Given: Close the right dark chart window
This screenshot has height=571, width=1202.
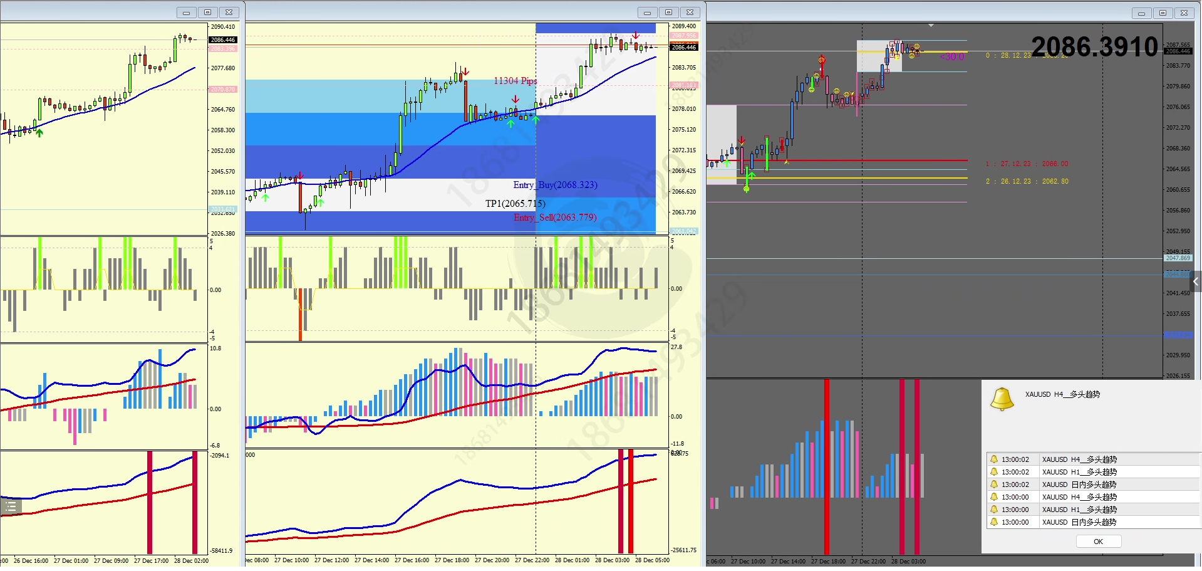Looking at the screenshot, I should (x=1184, y=13).
